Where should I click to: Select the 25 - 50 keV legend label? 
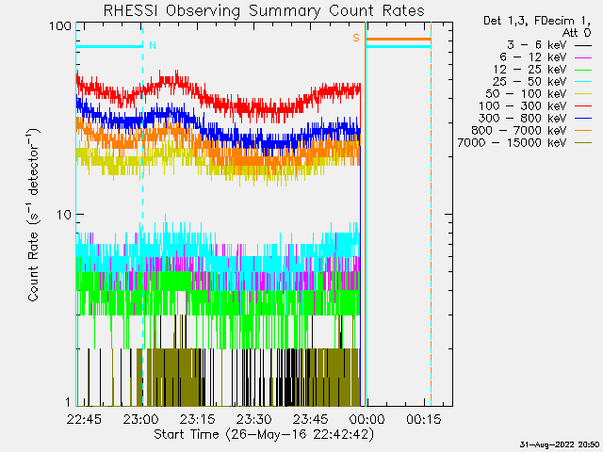530,82
